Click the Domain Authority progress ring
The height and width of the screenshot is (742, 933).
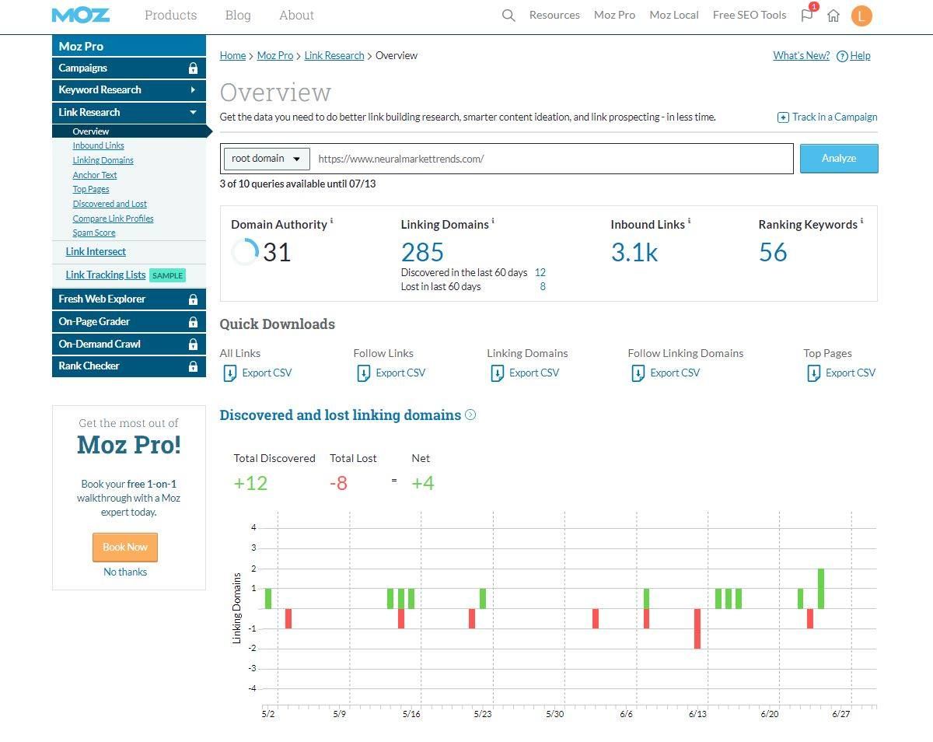[x=245, y=252]
